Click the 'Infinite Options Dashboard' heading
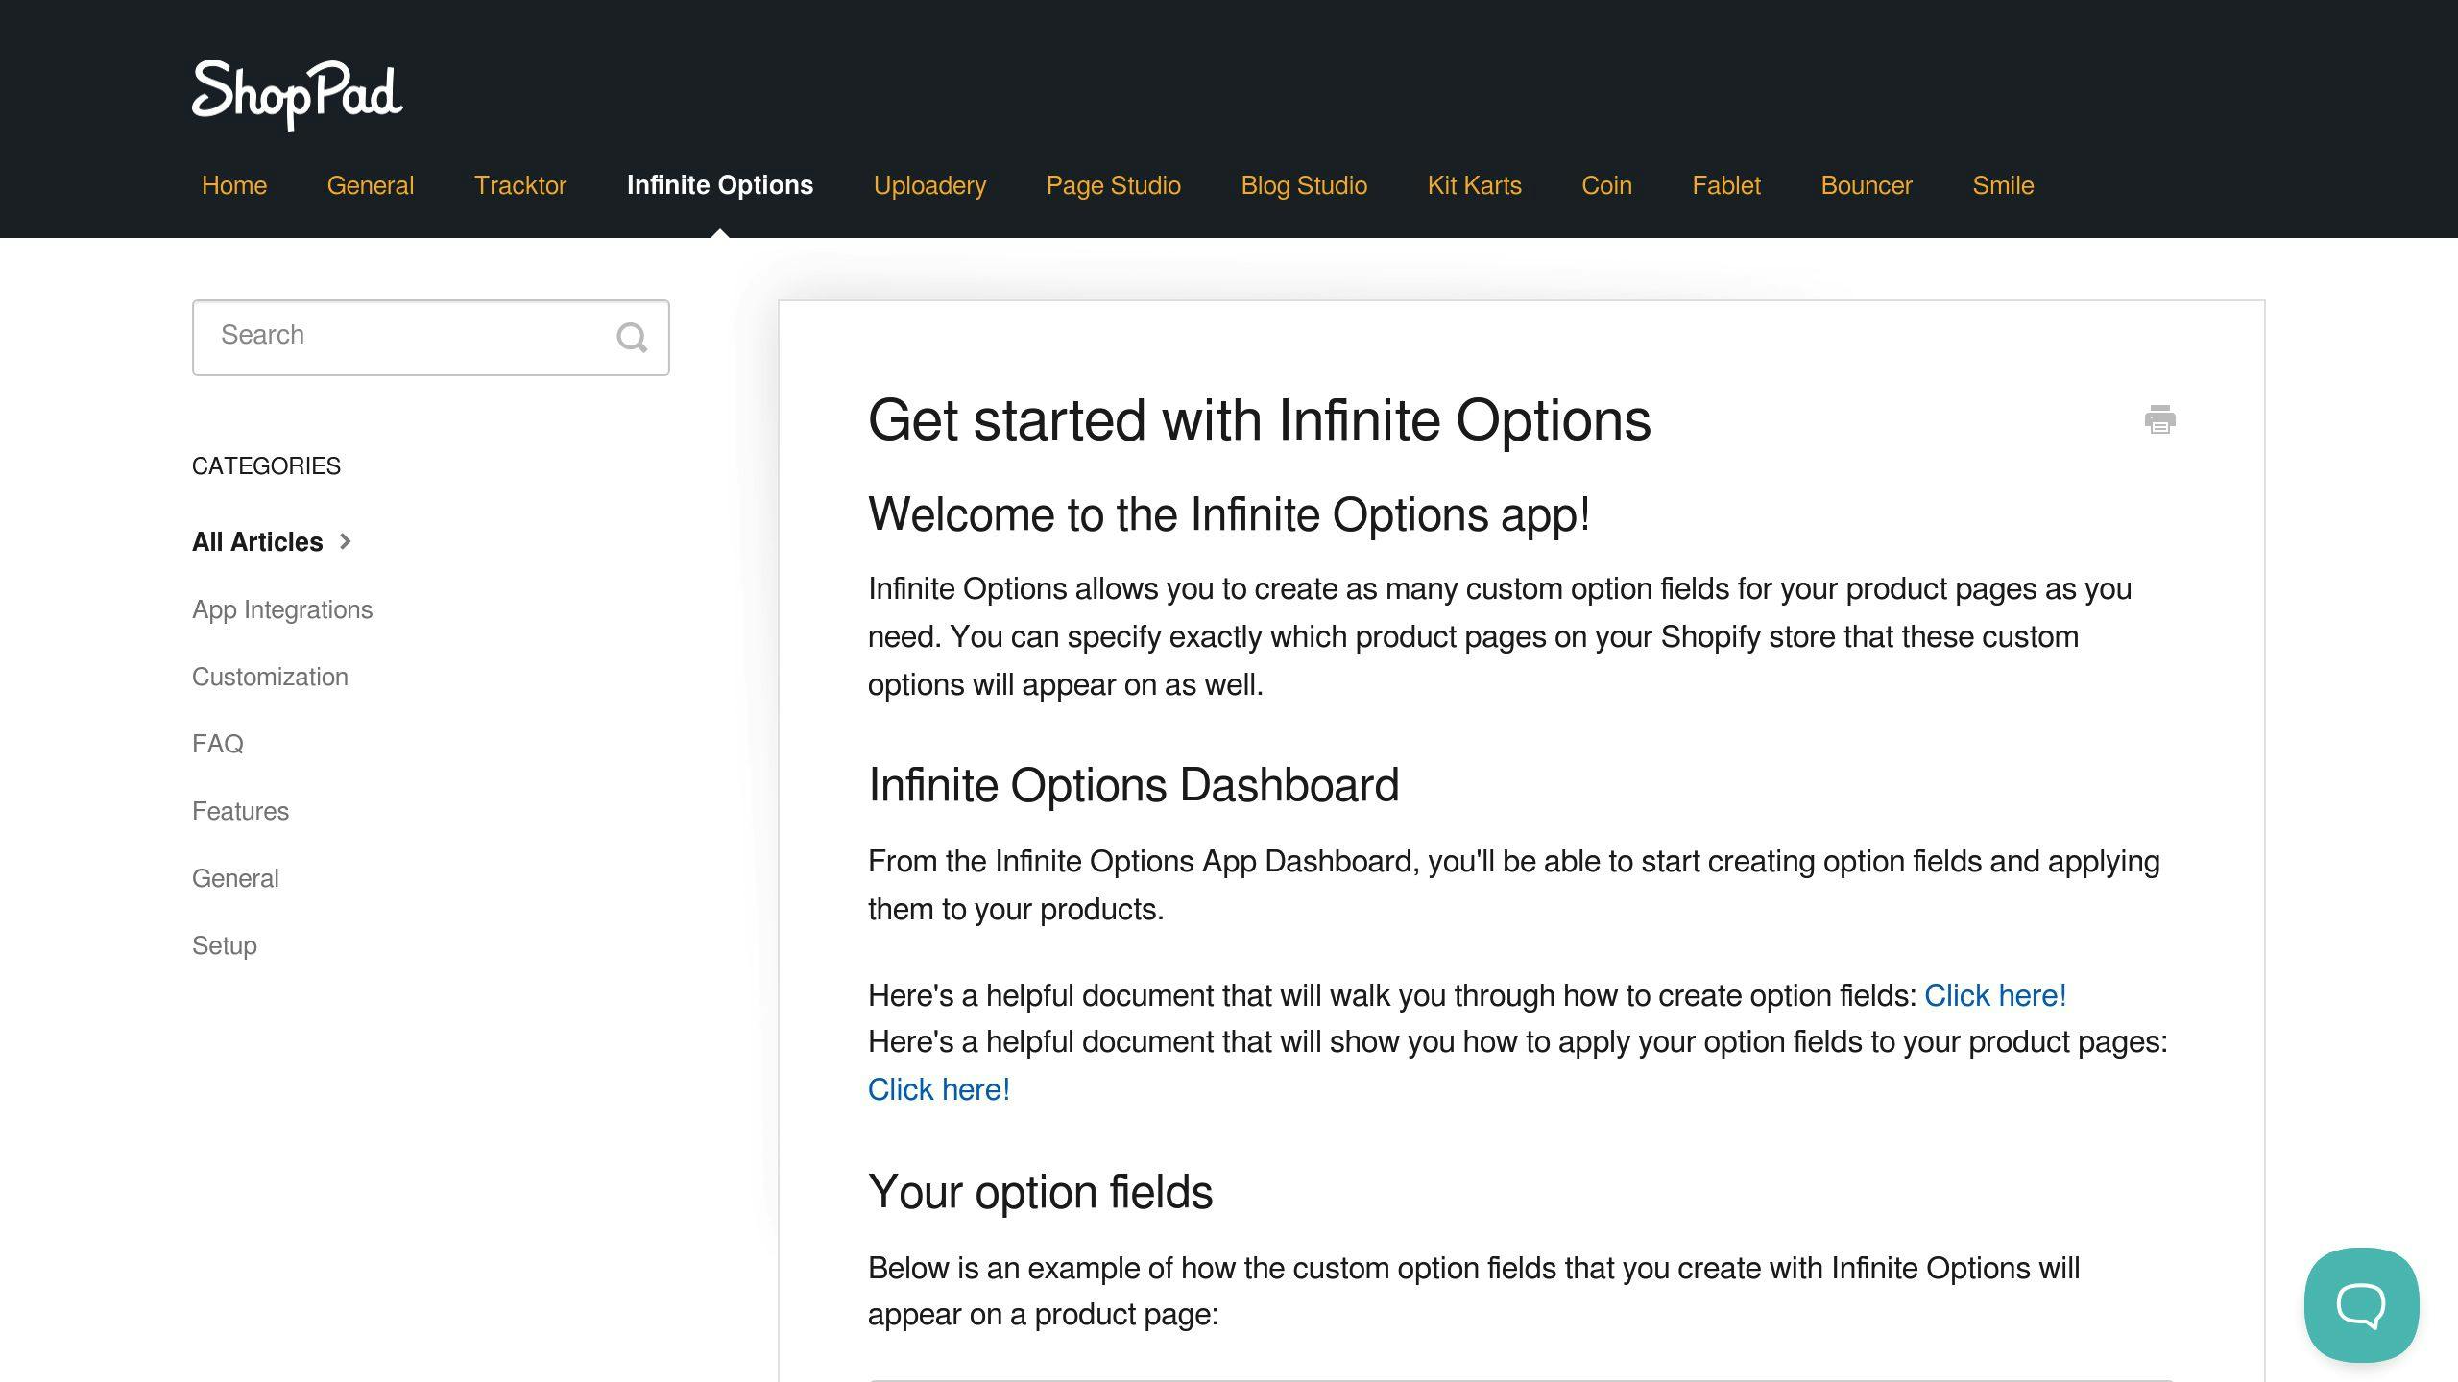Screen dimensions: 2458x1382 click(x=1134, y=785)
